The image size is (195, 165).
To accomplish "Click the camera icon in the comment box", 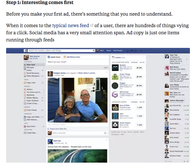I will (x=105, y=133).
